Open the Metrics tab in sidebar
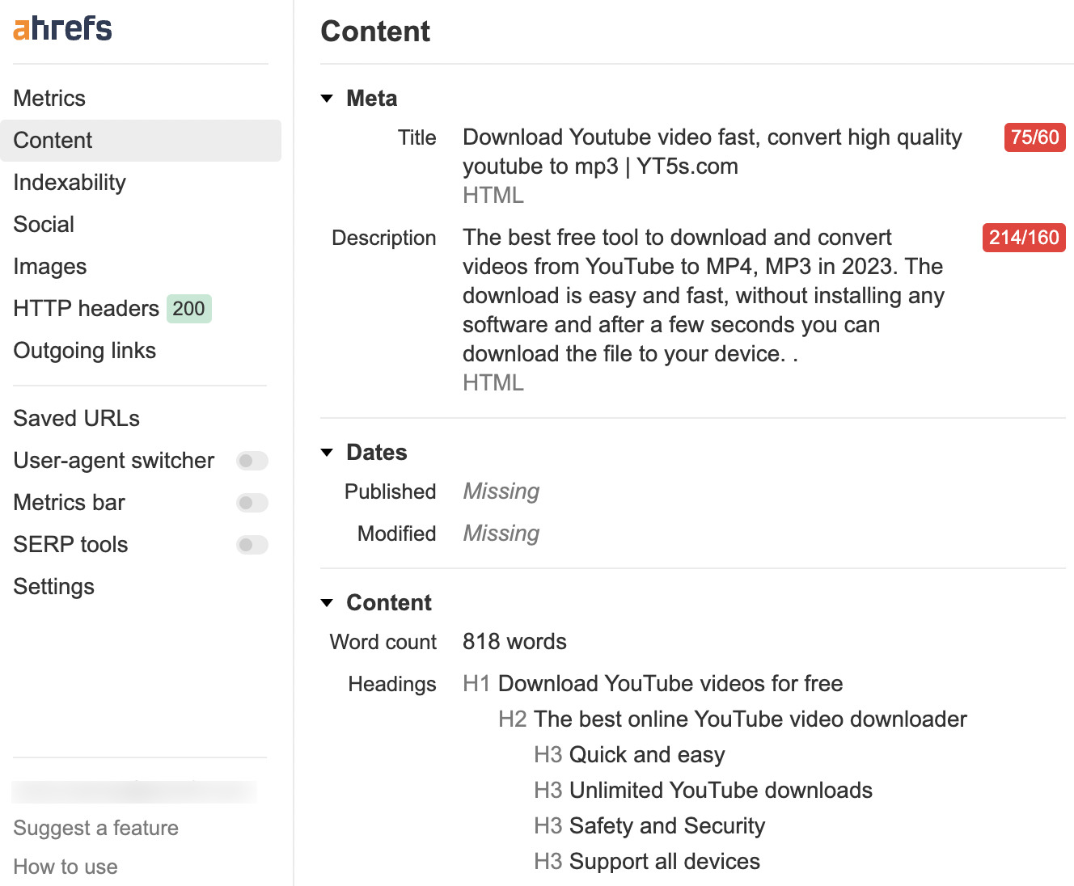 point(49,99)
